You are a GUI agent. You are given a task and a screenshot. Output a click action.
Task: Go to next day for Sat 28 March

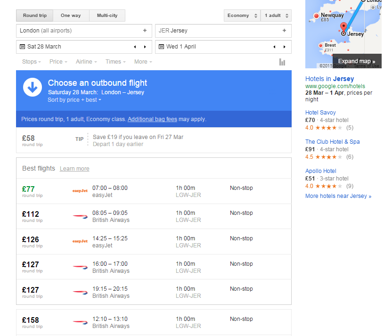pos(145,47)
